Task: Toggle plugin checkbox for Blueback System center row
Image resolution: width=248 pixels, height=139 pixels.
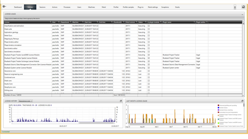Action: point(149,68)
